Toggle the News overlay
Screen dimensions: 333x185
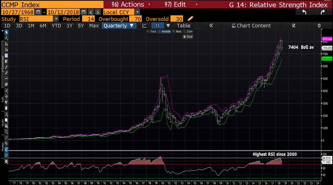(x=177, y=31)
